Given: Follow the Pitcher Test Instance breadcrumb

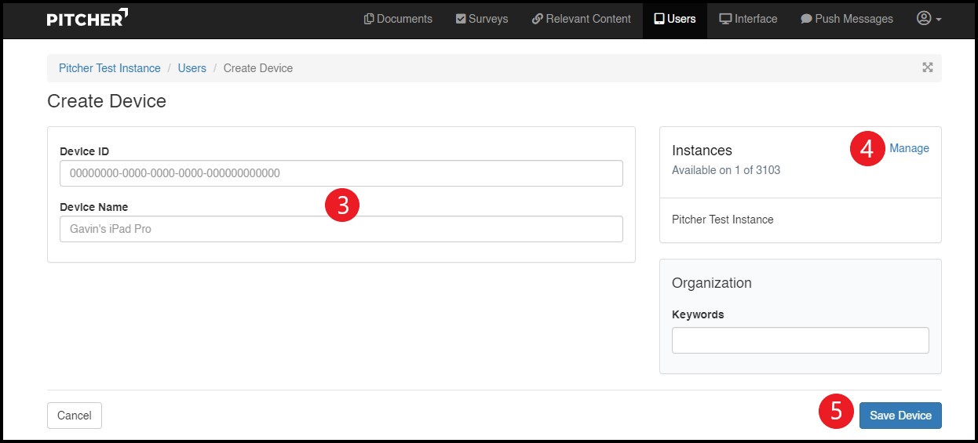Looking at the screenshot, I should [x=110, y=68].
